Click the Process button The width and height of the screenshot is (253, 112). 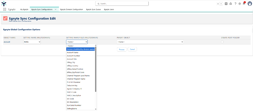122,49
